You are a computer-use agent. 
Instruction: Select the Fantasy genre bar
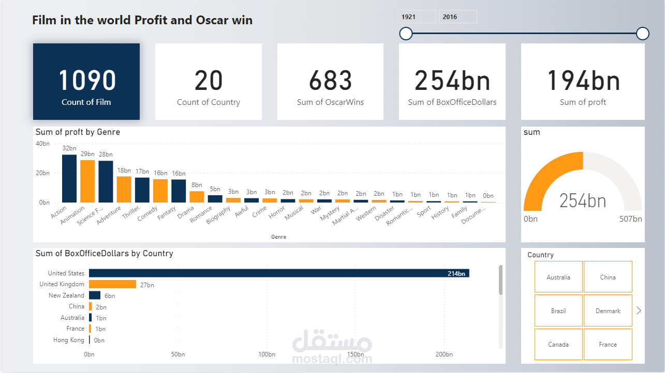179,191
